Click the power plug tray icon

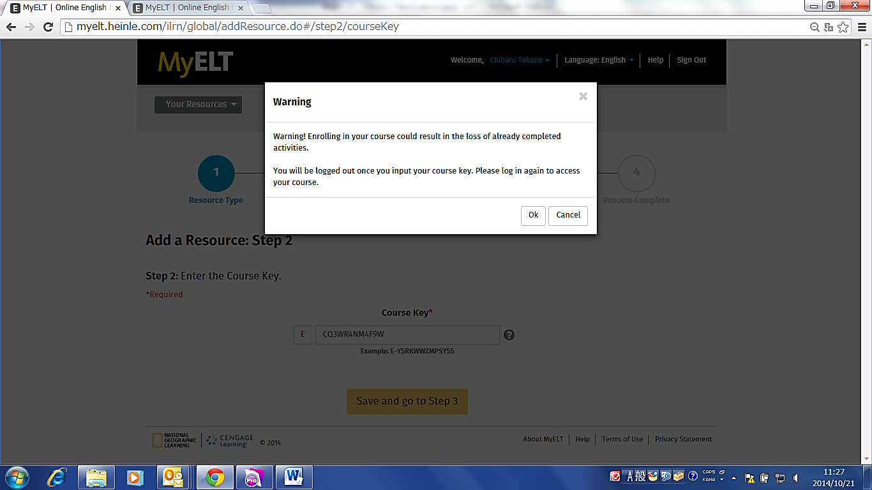765,478
